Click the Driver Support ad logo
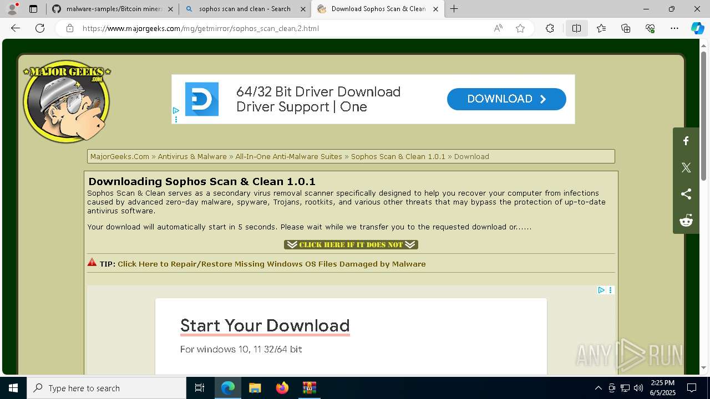This screenshot has width=710, height=399. click(x=202, y=99)
